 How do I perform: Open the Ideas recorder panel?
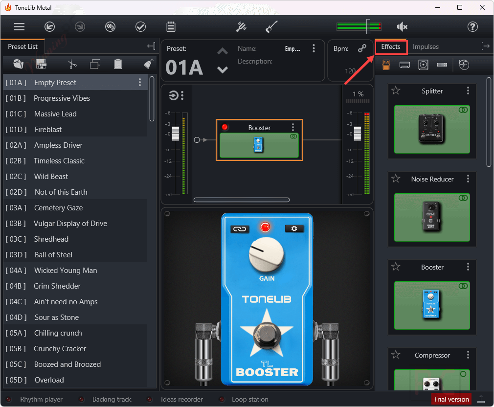tap(182, 399)
